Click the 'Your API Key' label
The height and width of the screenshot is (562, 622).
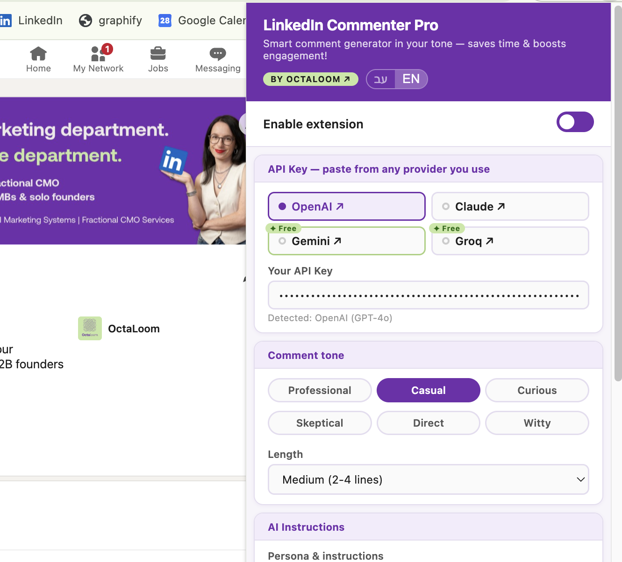(x=300, y=271)
